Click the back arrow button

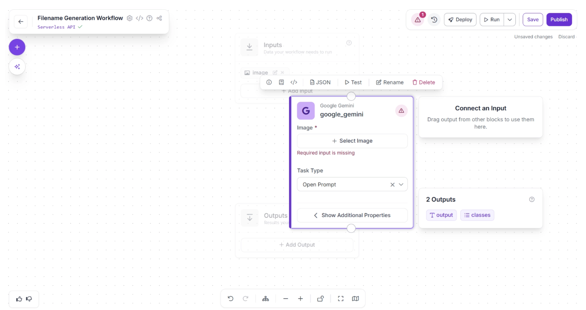coord(21,22)
